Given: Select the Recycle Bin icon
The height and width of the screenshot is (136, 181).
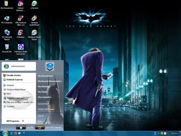Looking at the screenshot, I should pos(7,49).
